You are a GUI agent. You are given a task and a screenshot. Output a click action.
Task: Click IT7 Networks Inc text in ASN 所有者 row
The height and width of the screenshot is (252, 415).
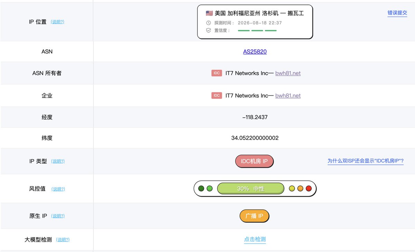point(247,73)
